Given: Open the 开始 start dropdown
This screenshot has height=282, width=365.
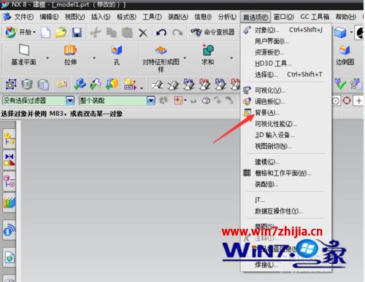Looking at the screenshot, I should click(x=21, y=32).
